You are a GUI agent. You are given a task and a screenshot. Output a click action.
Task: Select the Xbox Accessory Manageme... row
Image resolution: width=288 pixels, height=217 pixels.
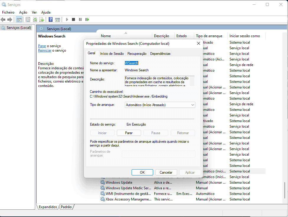pyautogui.click(x=183, y=199)
